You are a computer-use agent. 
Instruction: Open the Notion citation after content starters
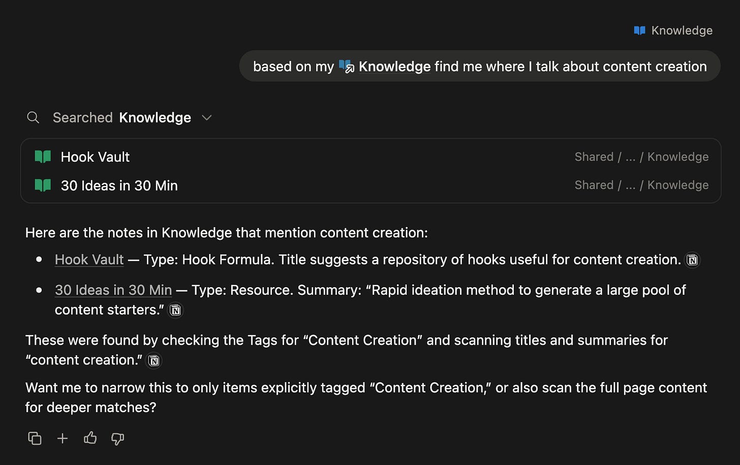(x=175, y=310)
